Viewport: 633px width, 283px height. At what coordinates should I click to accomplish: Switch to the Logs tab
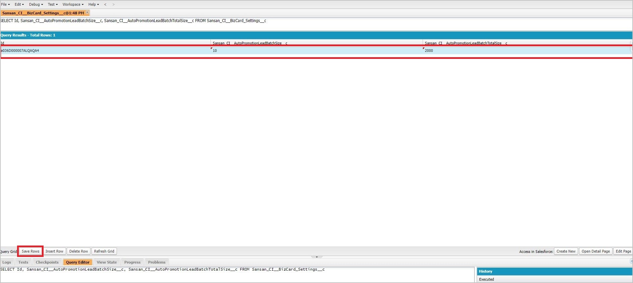(7, 262)
